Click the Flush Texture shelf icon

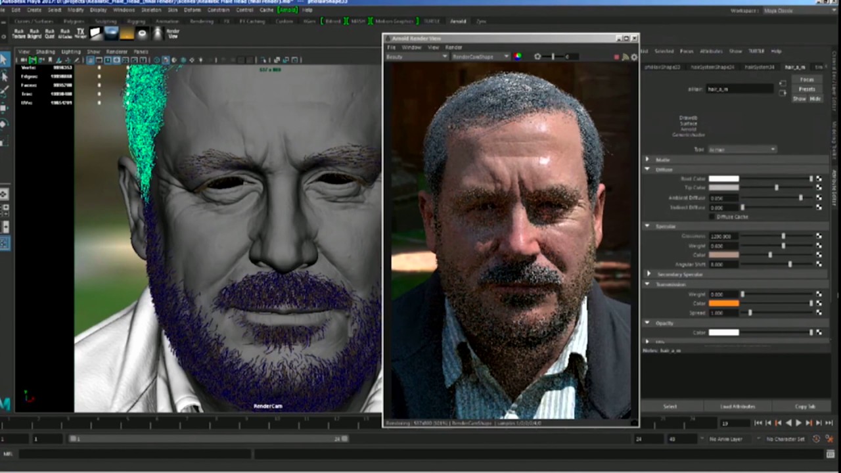coord(18,33)
